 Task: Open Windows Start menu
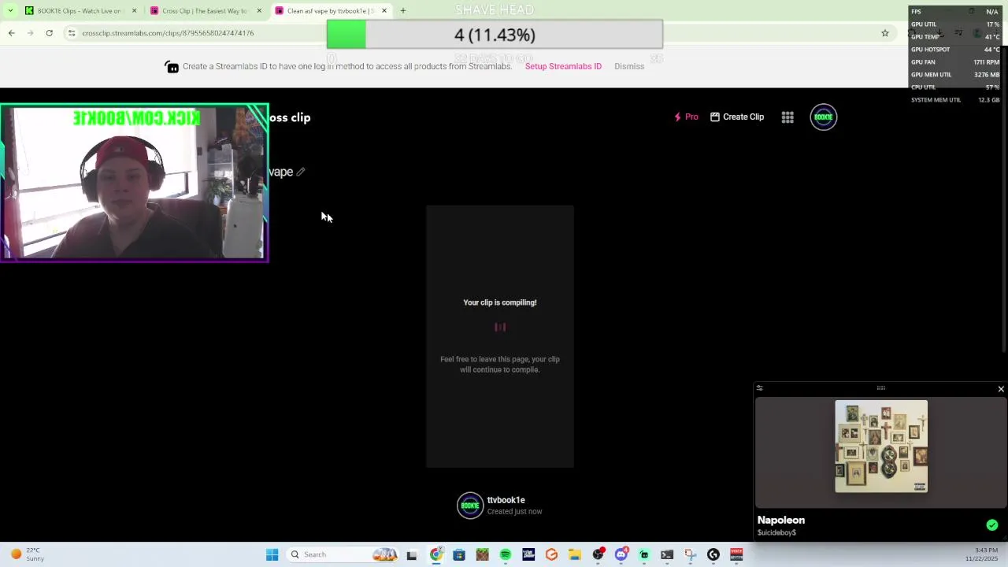coord(272,554)
